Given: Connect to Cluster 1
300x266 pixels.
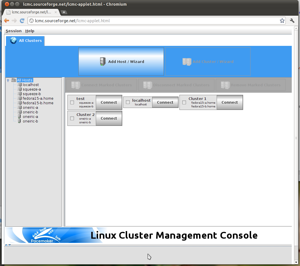Looking at the screenshot, I should pos(229,102).
